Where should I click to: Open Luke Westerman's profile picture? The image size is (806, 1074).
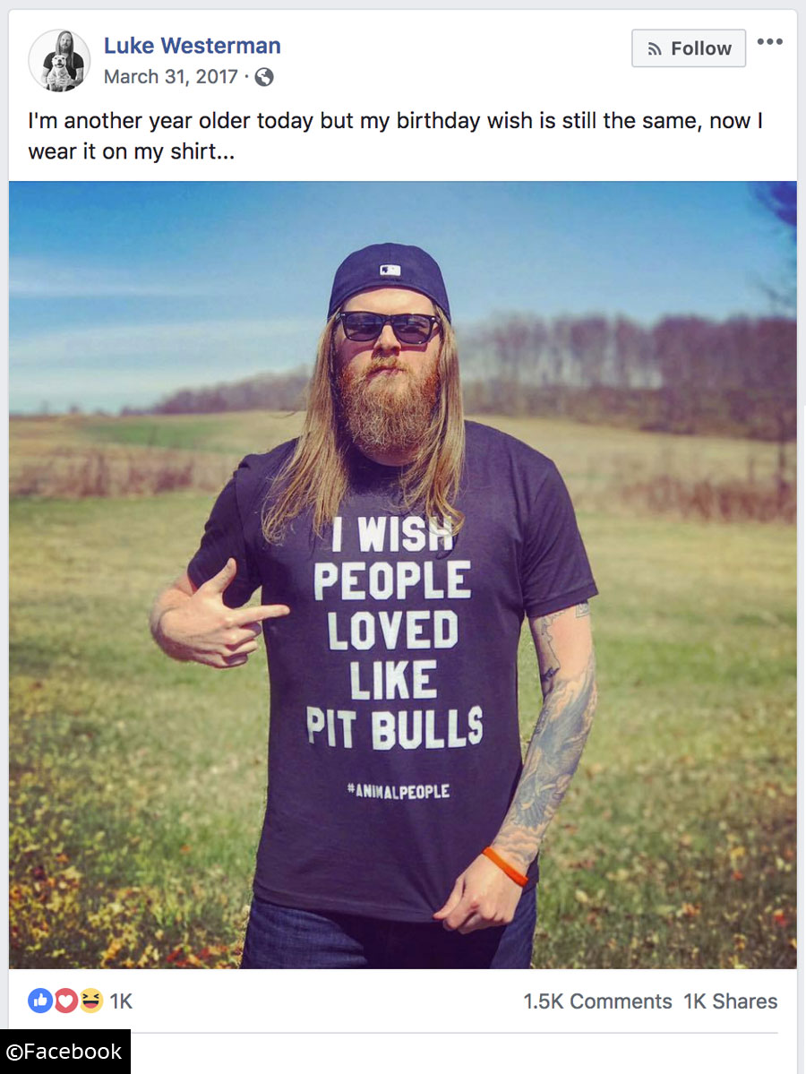point(60,60)
